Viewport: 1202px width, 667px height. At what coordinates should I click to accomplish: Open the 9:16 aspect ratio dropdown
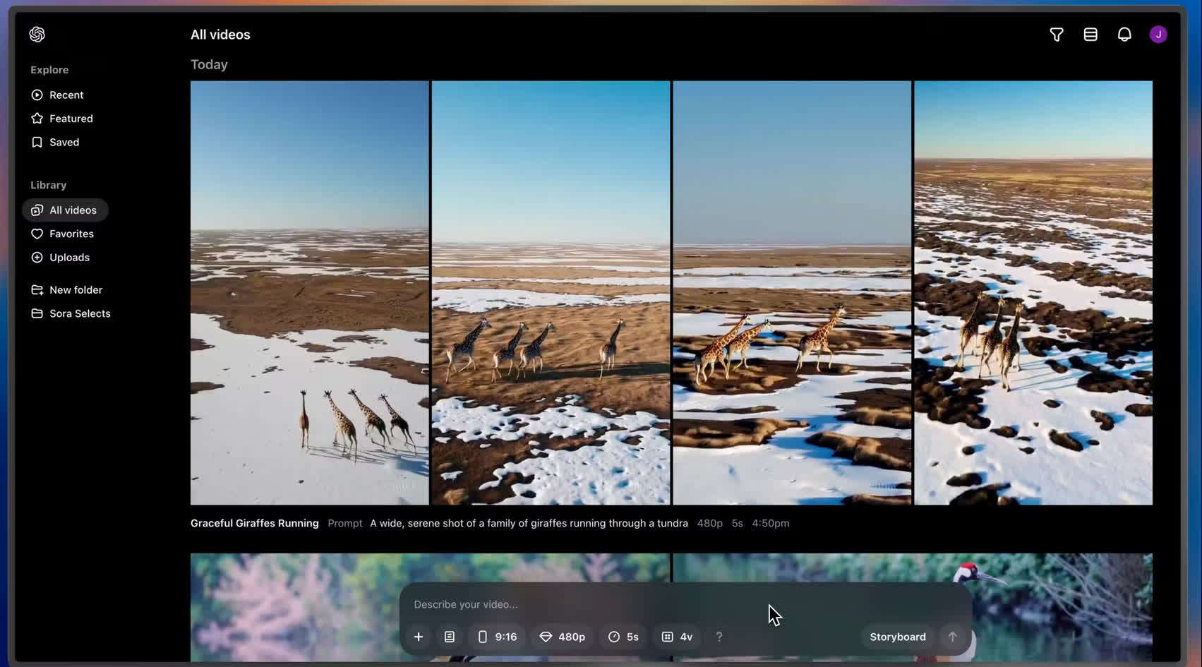497,637
